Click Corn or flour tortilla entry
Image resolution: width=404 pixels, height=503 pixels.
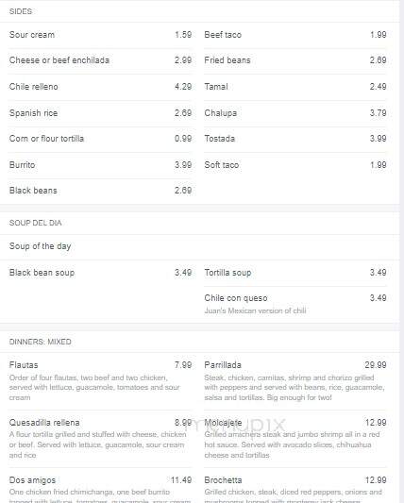[100, 139]
